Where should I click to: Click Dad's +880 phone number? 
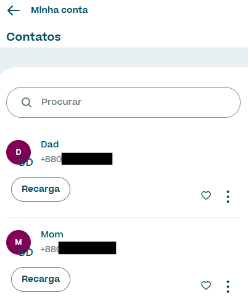(76, 159)
